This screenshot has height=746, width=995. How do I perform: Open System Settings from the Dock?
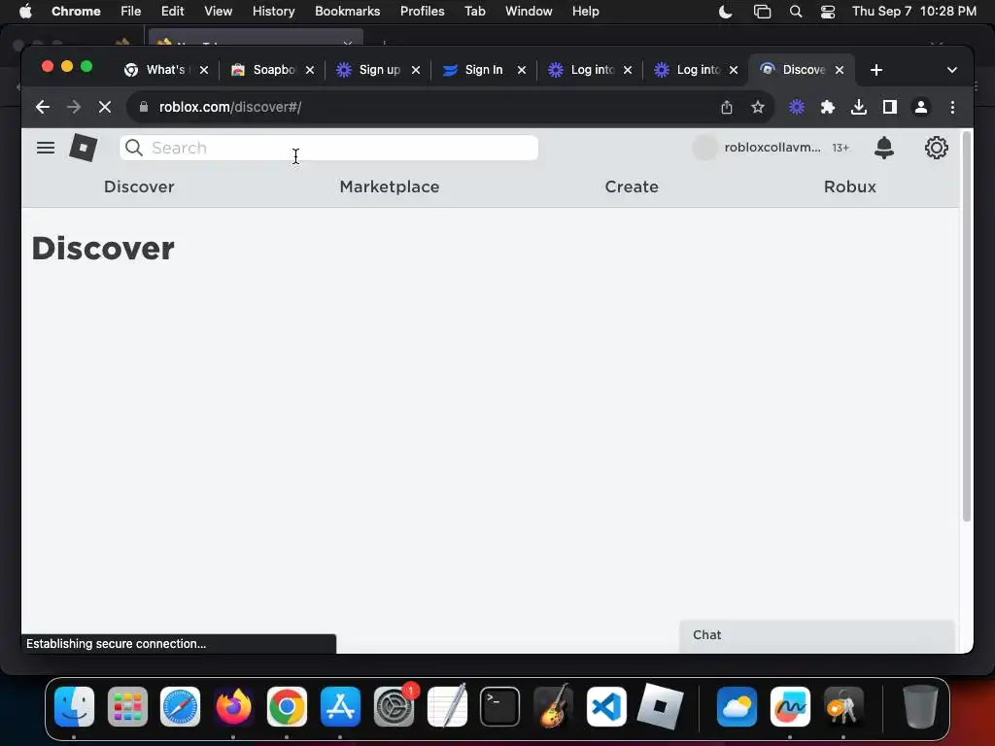click(x=394, y=706)
